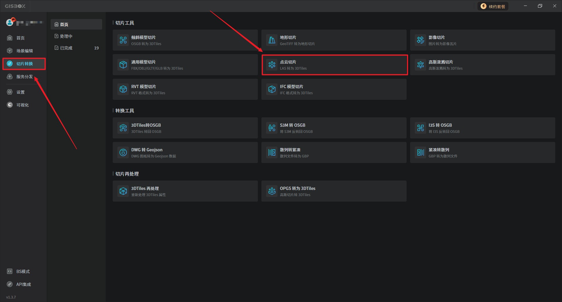Click the 倾斜模型切片 drone icon

[123, 40]
